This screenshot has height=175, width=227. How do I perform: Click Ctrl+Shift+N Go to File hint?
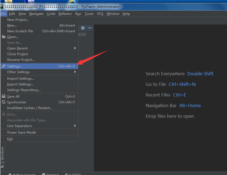tap(182, 84)
